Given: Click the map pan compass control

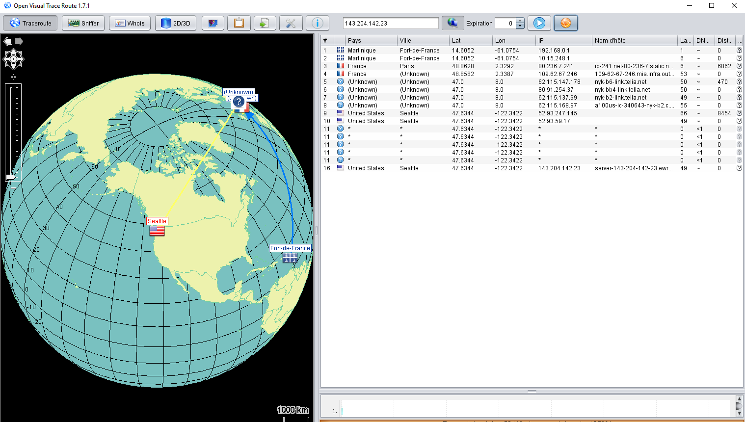Looking at the screenshot, I should (13, 59).
